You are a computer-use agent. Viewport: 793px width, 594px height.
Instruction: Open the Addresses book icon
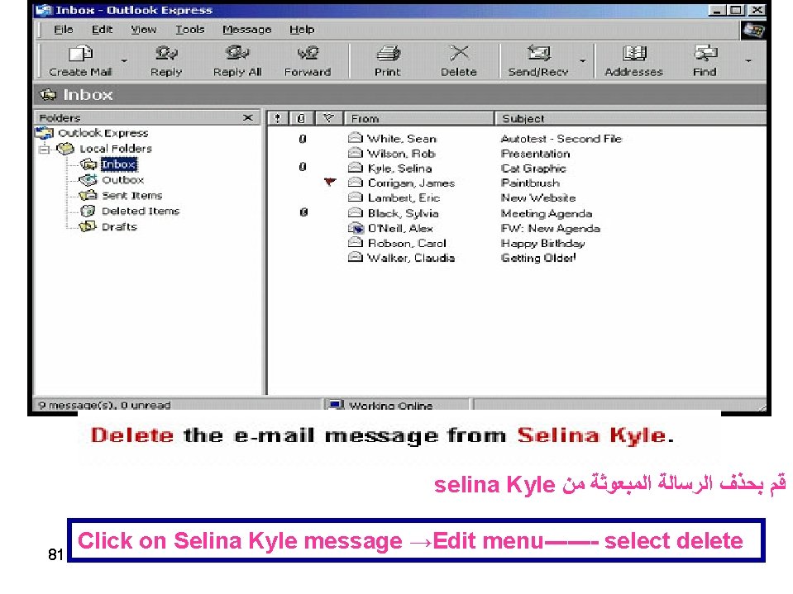tap(634, 53)
